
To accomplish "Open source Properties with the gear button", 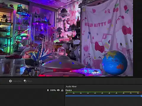I will [x=15, y=81].
